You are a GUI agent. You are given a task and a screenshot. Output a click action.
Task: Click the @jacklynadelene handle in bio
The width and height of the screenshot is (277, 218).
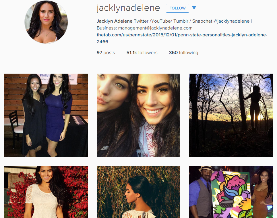pos(231,21)
